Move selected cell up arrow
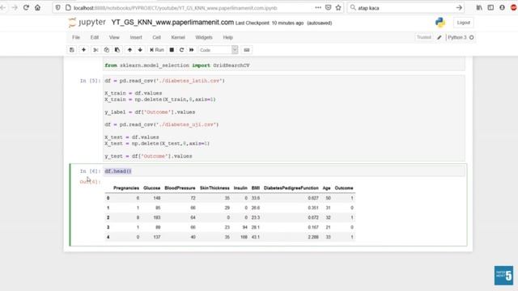Viewport: 518px width, 291px height. click(x=129, y=50)
